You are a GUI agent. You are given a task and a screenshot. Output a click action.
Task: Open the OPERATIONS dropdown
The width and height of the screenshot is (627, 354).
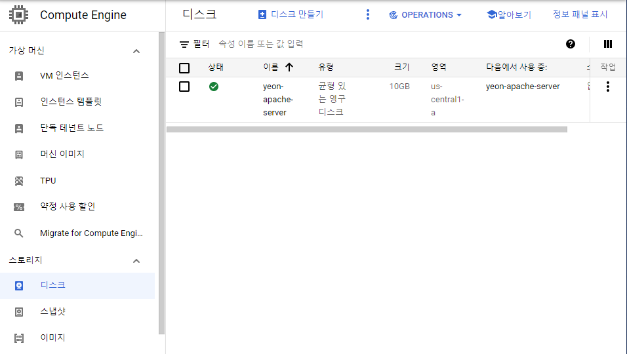426,15
